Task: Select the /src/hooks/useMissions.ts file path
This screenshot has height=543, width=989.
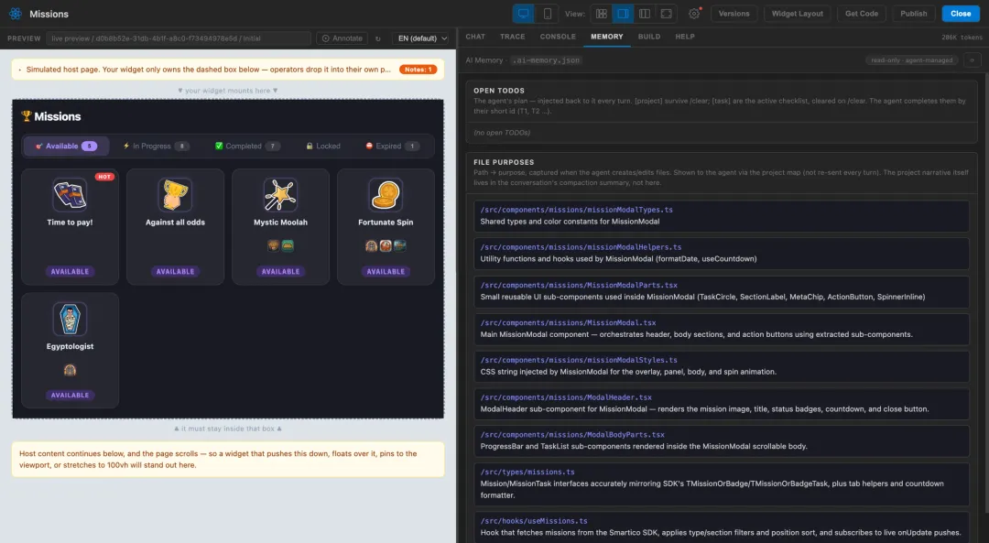Action: pyautogui.click(x=534, y=521)
